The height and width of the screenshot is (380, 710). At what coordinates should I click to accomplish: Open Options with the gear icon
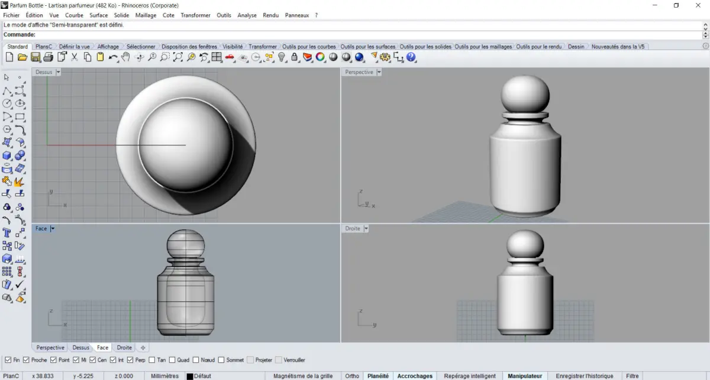click(385, 57)
